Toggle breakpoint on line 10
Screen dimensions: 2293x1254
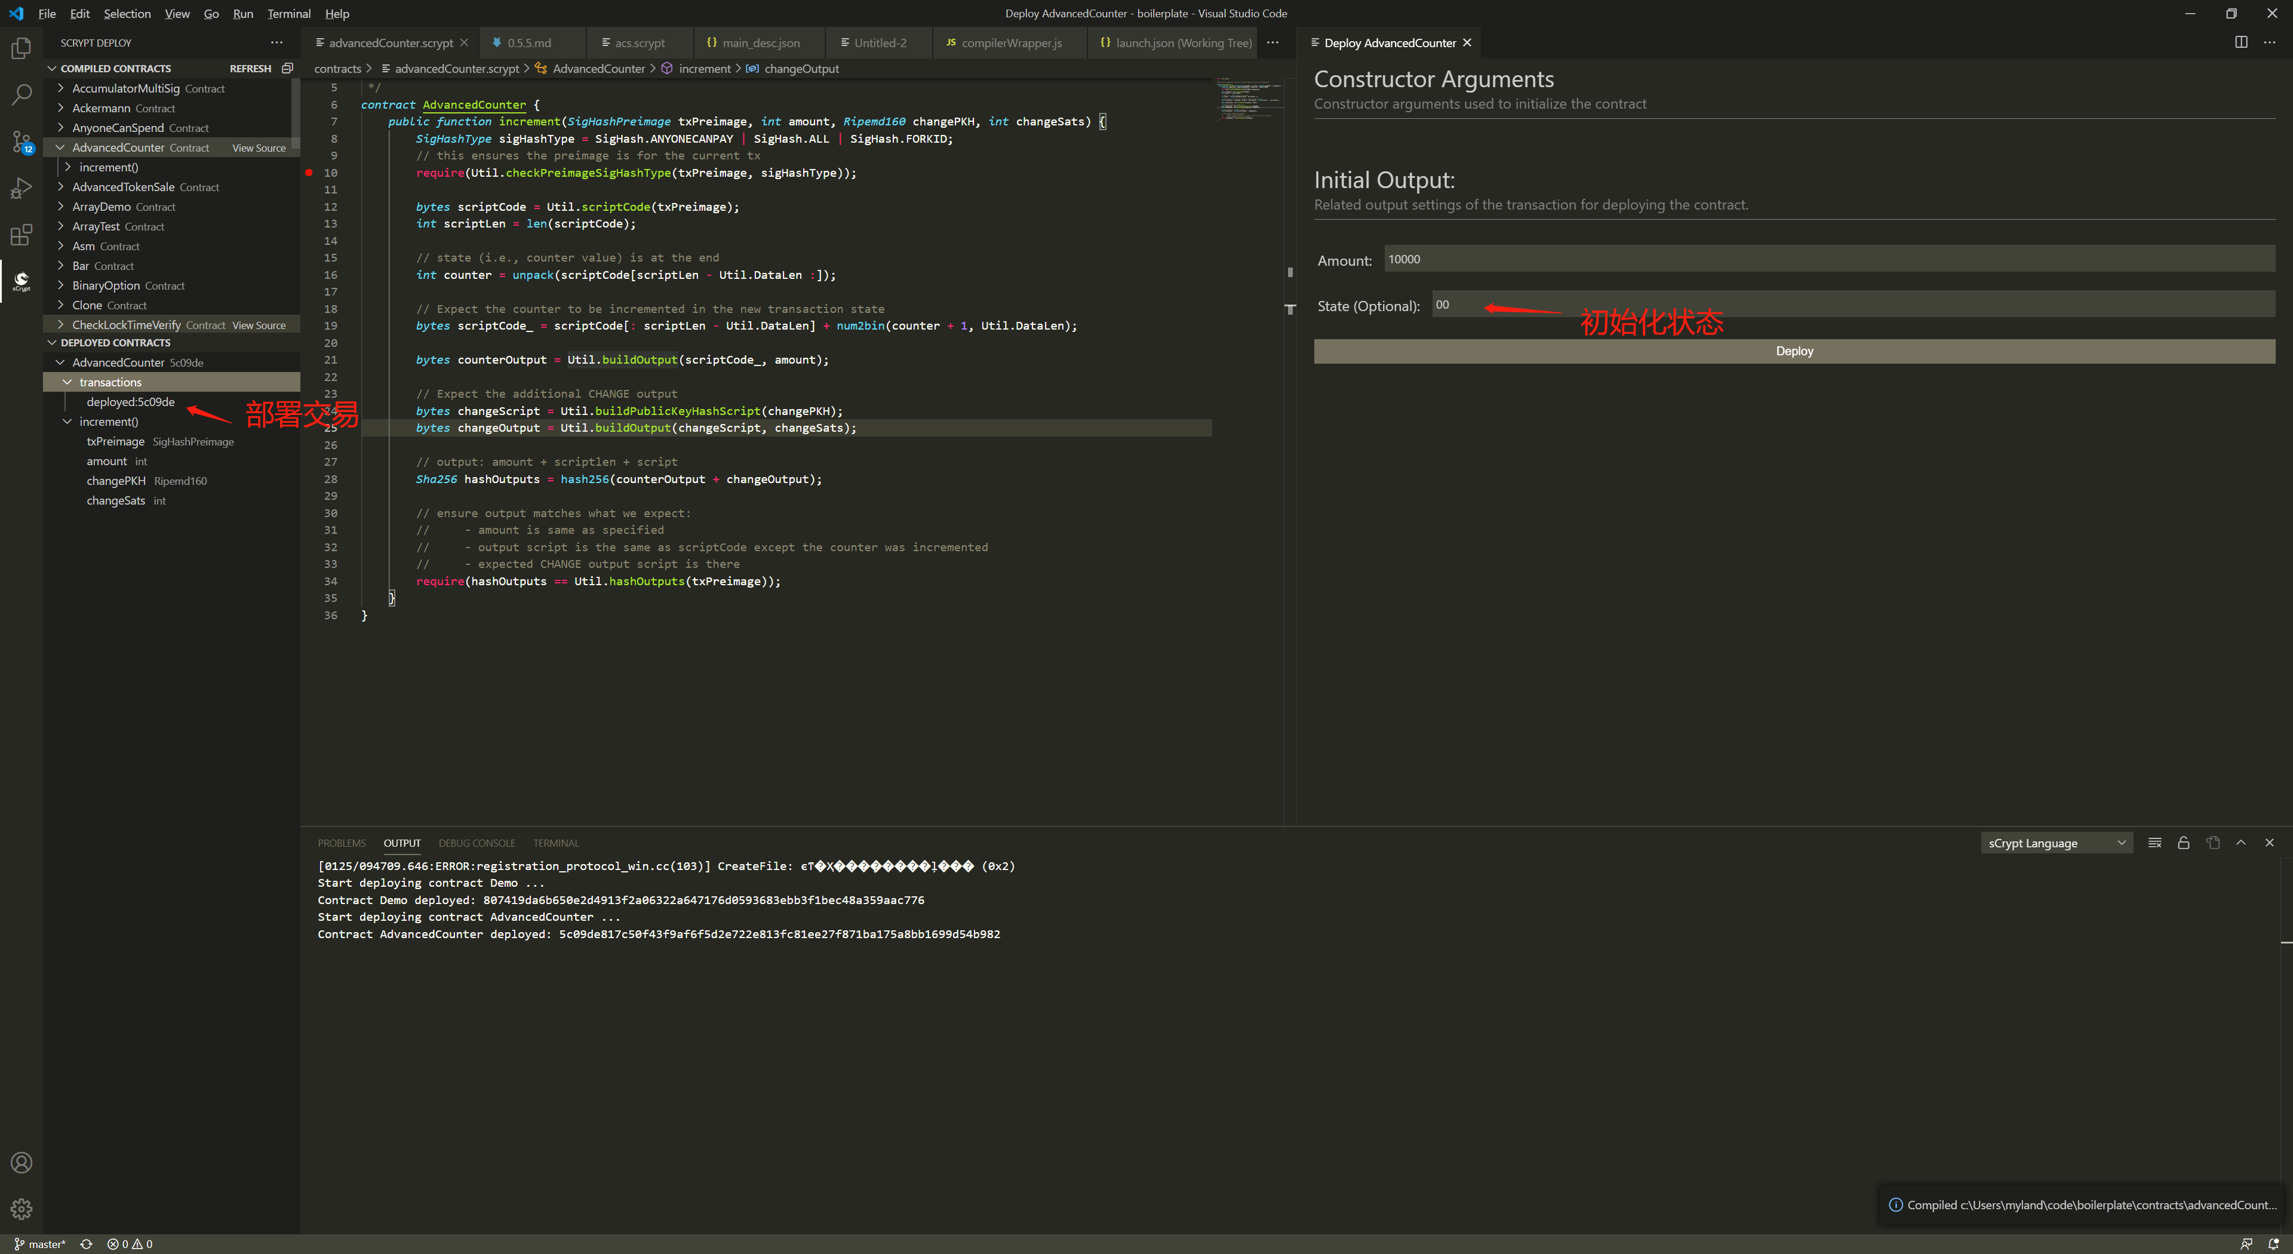309,173
